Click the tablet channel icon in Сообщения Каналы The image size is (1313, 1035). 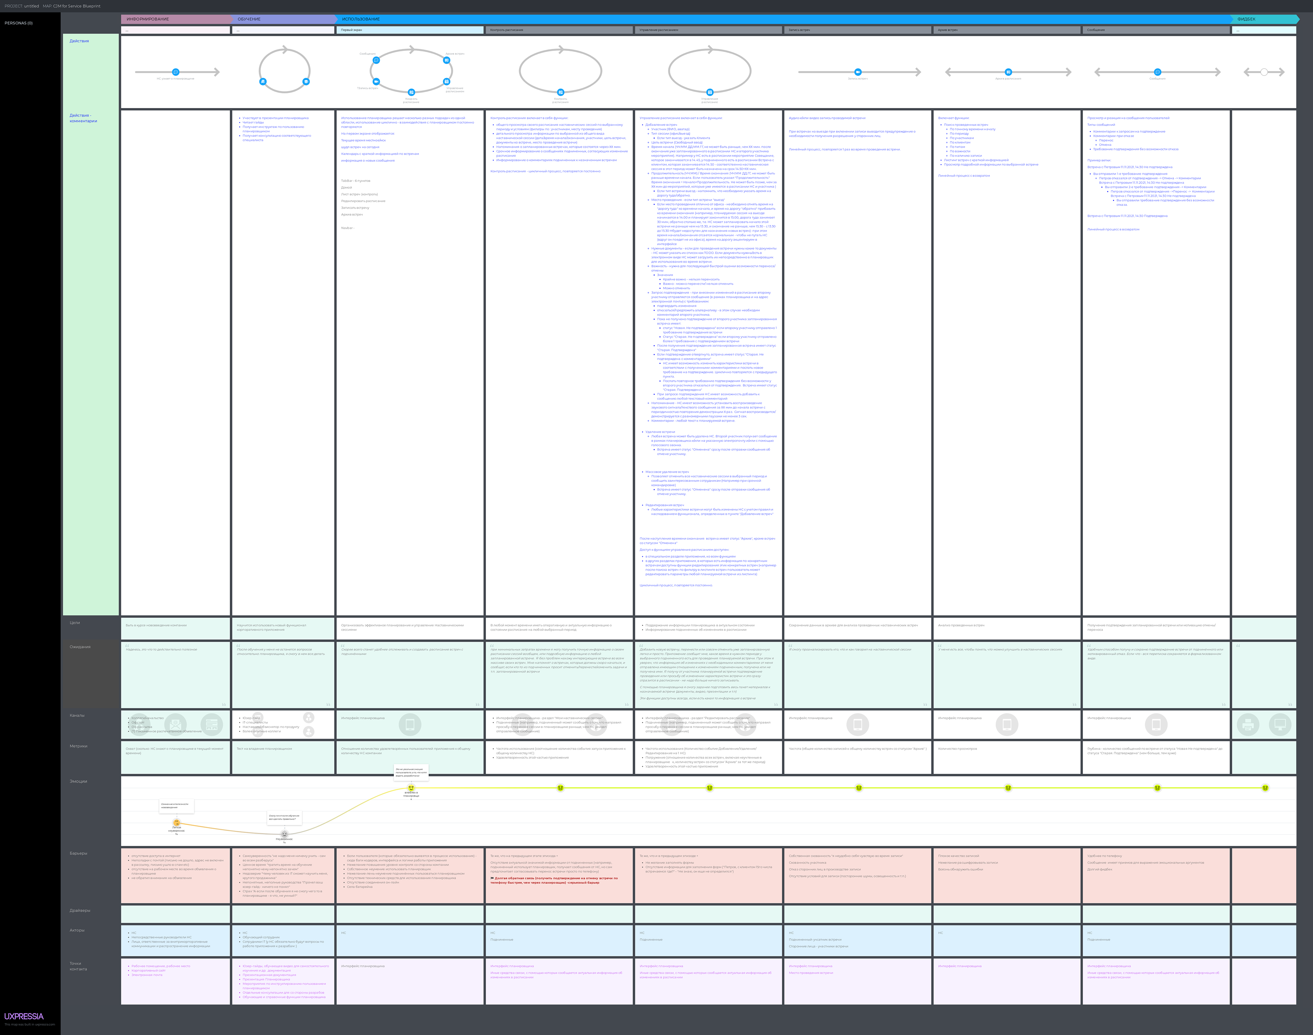(x=1156, y=724)
